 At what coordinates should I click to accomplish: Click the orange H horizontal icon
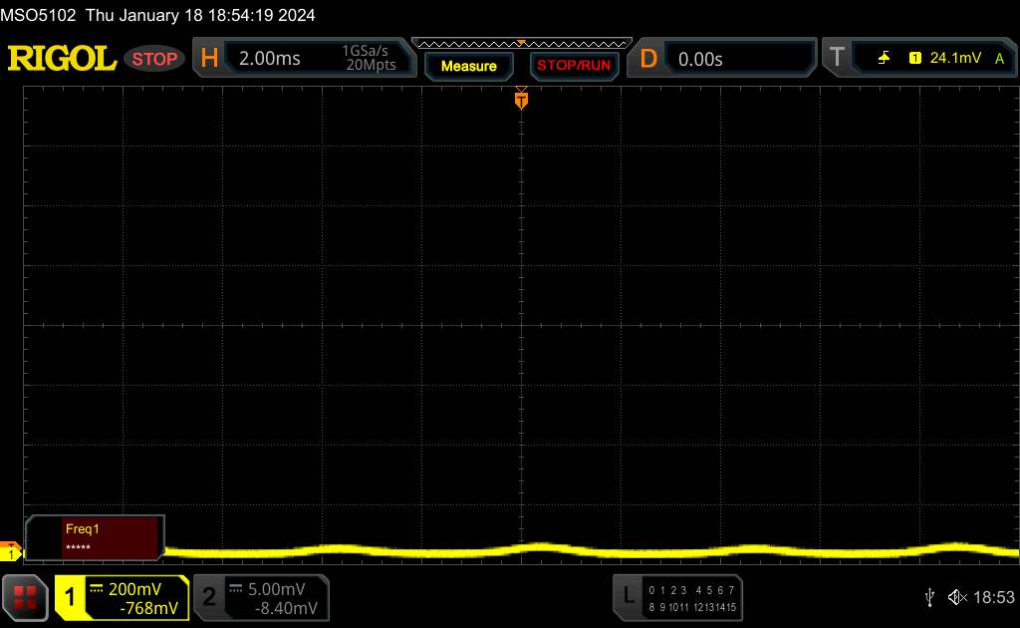[209, 59]
